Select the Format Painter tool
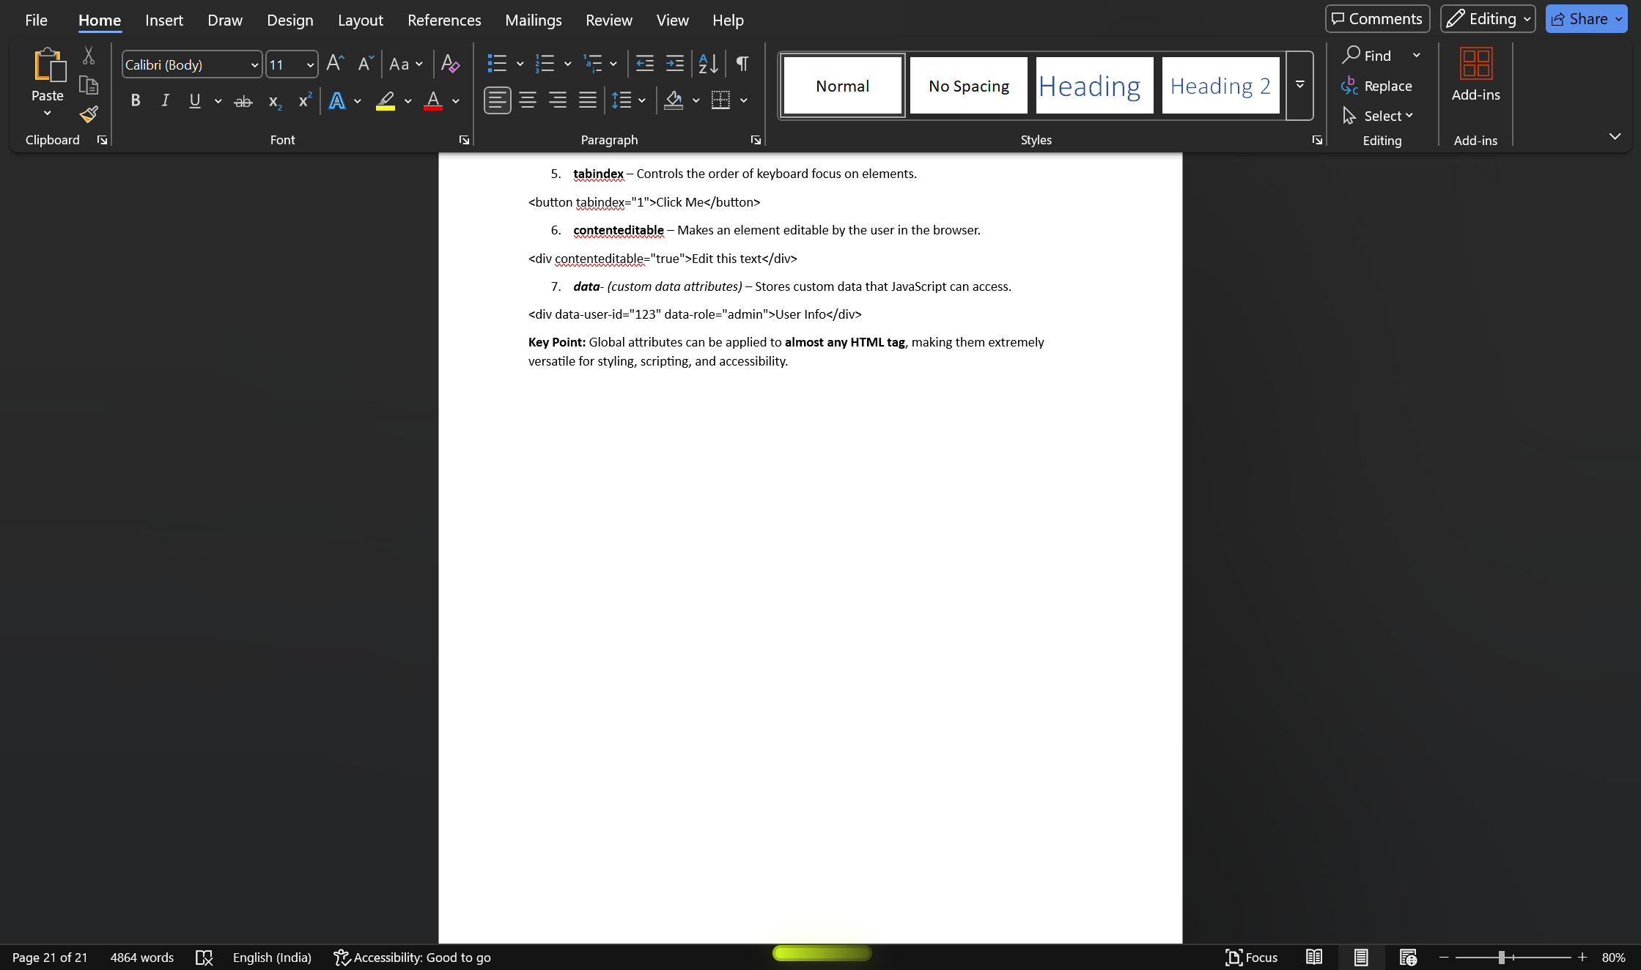The height and width of the screenshot is (970, 1641). click(x=88, y=114)
